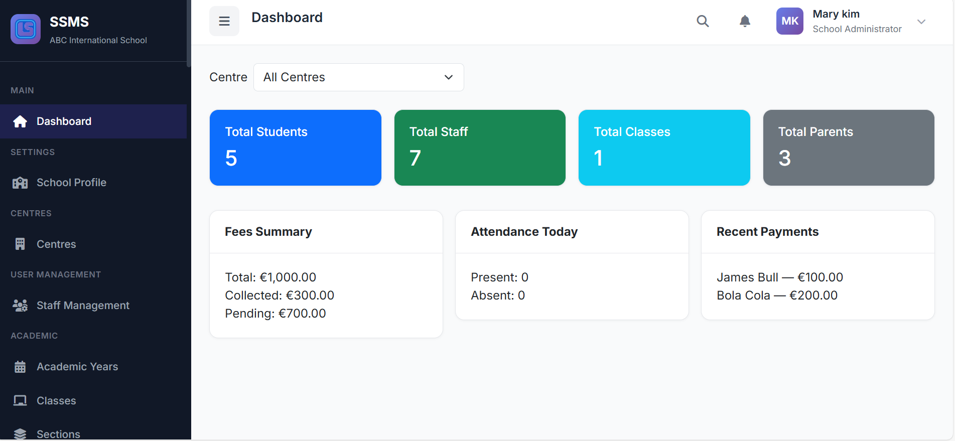The image size is (955, 441).
Task: Click the Academic Years calendar icon
Action: pyautogui.click(x=20, y=367)
